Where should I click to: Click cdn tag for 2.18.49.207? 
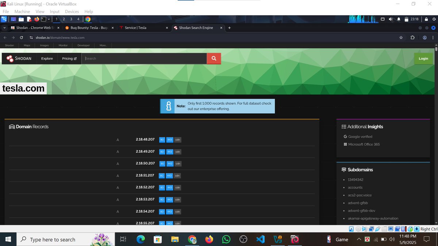(177, 152)
